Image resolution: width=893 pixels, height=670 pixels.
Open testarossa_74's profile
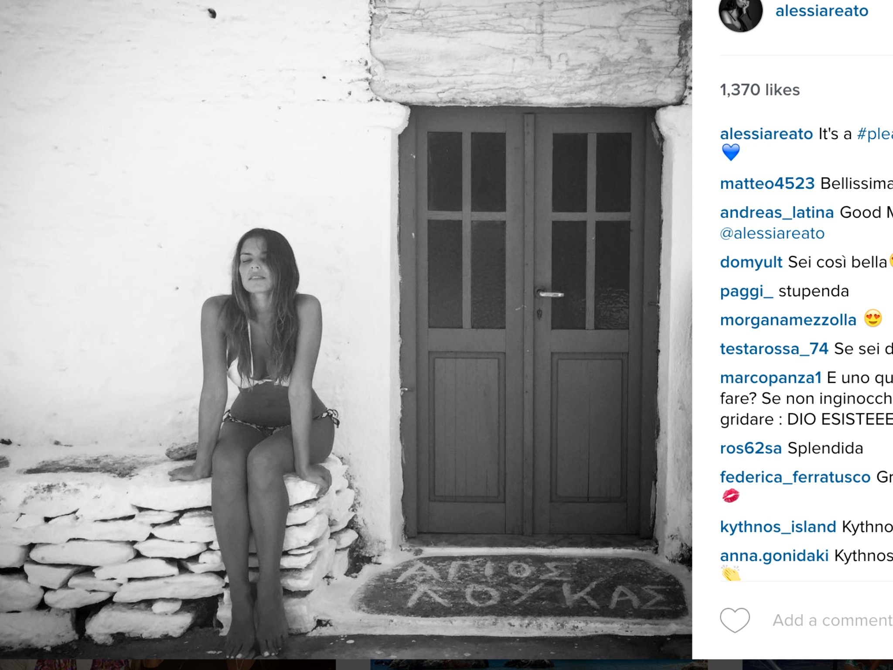point(774,349)
